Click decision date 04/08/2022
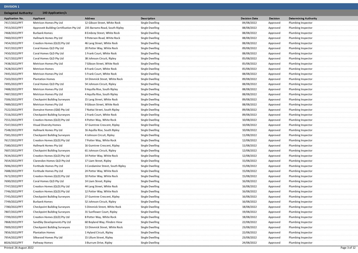The image size is (358, 253). pyautogui.click(x=249, y=23)
